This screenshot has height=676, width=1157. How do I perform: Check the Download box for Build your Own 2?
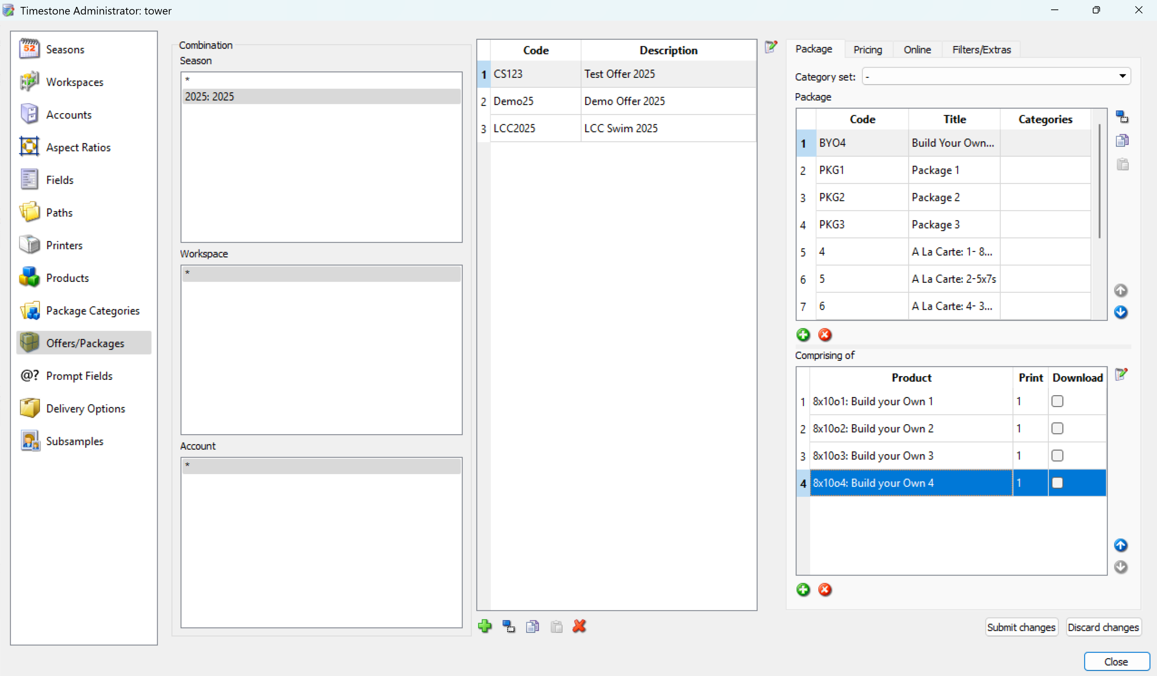[x=1057, y=428]
